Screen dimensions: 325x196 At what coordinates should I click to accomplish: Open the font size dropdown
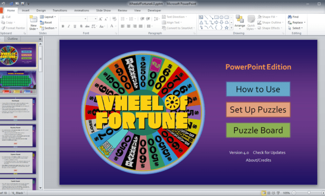(95, 19)
